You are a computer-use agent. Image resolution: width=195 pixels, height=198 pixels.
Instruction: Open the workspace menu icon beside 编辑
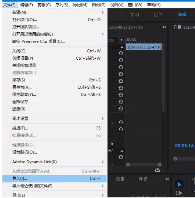pos(192,15)
